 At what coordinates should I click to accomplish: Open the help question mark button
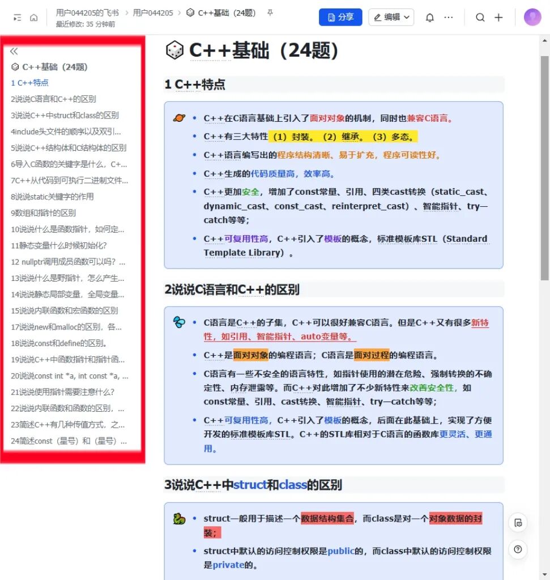518,549
